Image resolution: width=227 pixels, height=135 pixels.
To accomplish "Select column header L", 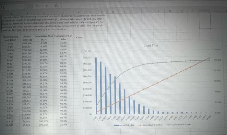I will tap(159, 11).
